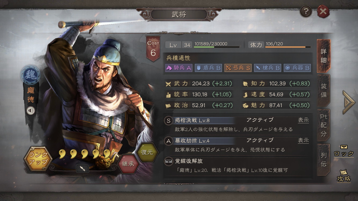This screenshot has height=201, width=358.
Task: Tap the sword icon below the portrait
Action: coord(83,168)
